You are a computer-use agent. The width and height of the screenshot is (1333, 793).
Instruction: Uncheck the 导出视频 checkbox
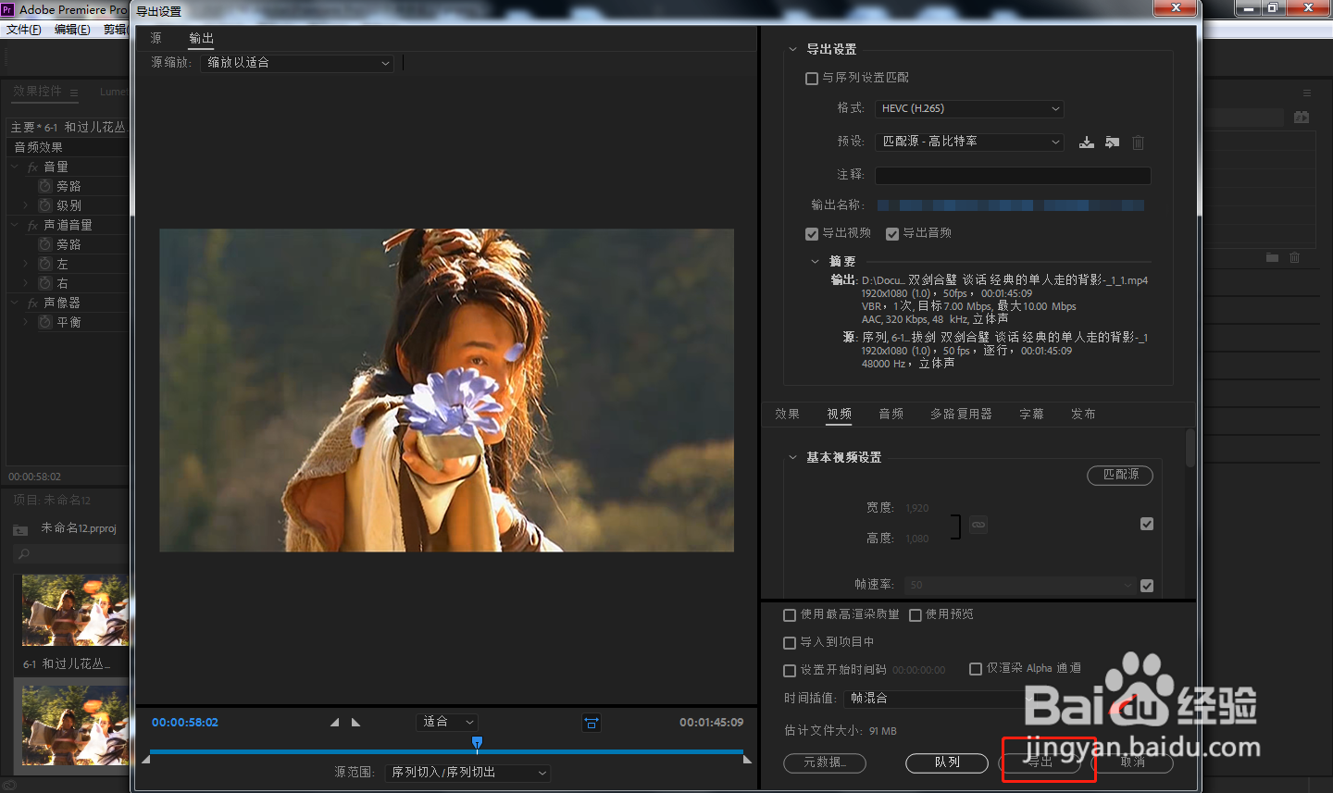[812, 234]
